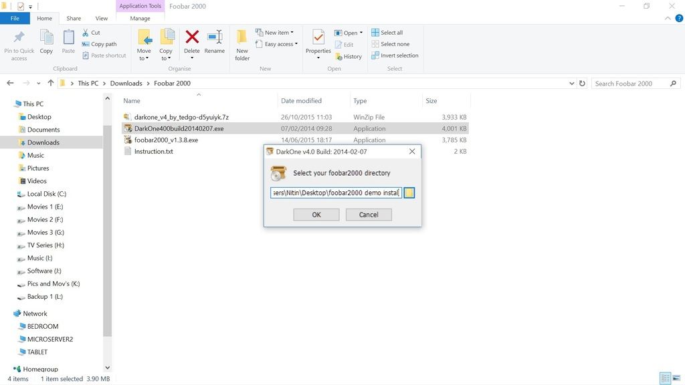Select Local Disk (C:) in sidebar

46,193
